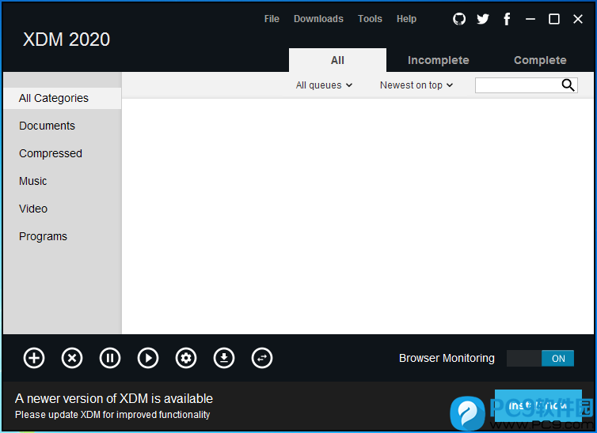Add a new download with plus icon
This screenshot has width=597, height=433.
click(34, 358)
